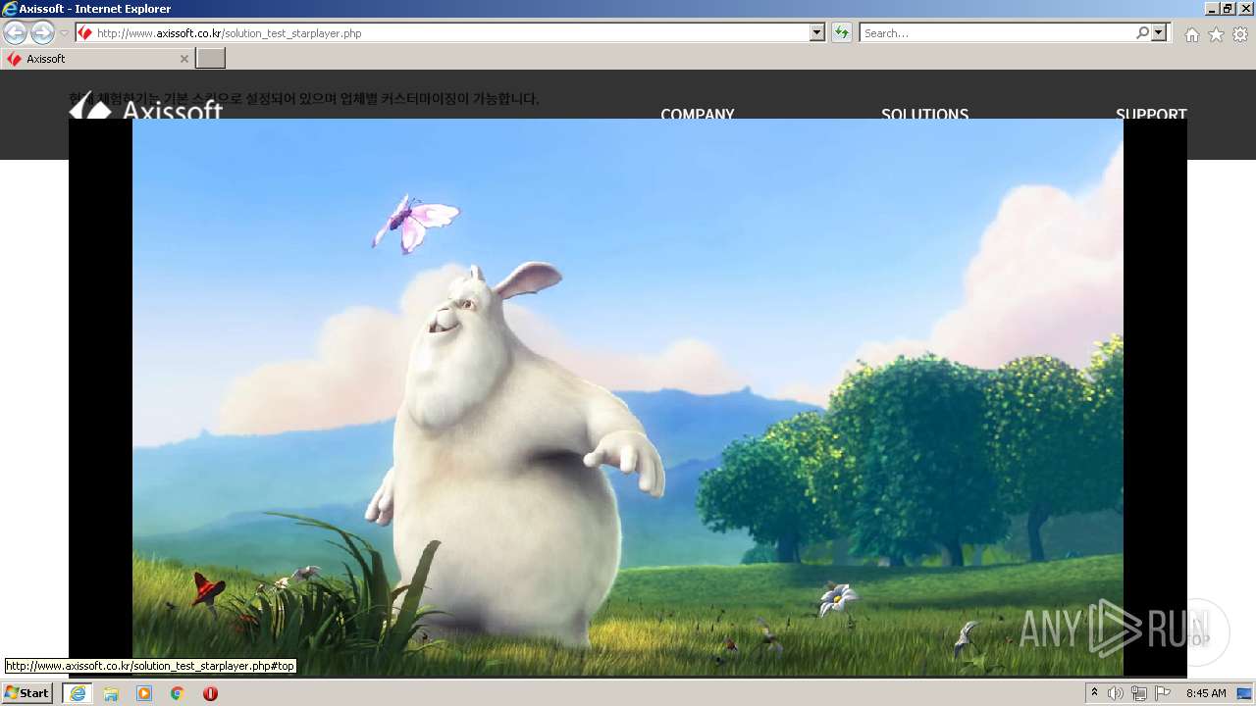Open the search provider dropdown arrow
Screen dimensions: 1256x706
(1160, 33)
